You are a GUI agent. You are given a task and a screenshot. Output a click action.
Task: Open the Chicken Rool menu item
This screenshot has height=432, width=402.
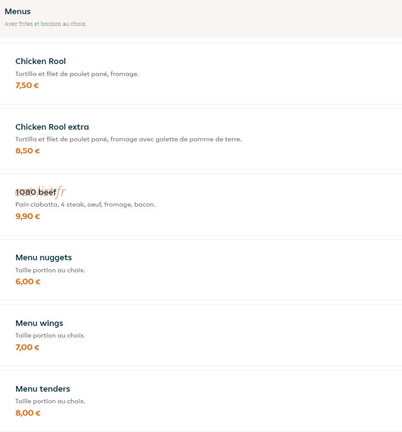point(201,73)
